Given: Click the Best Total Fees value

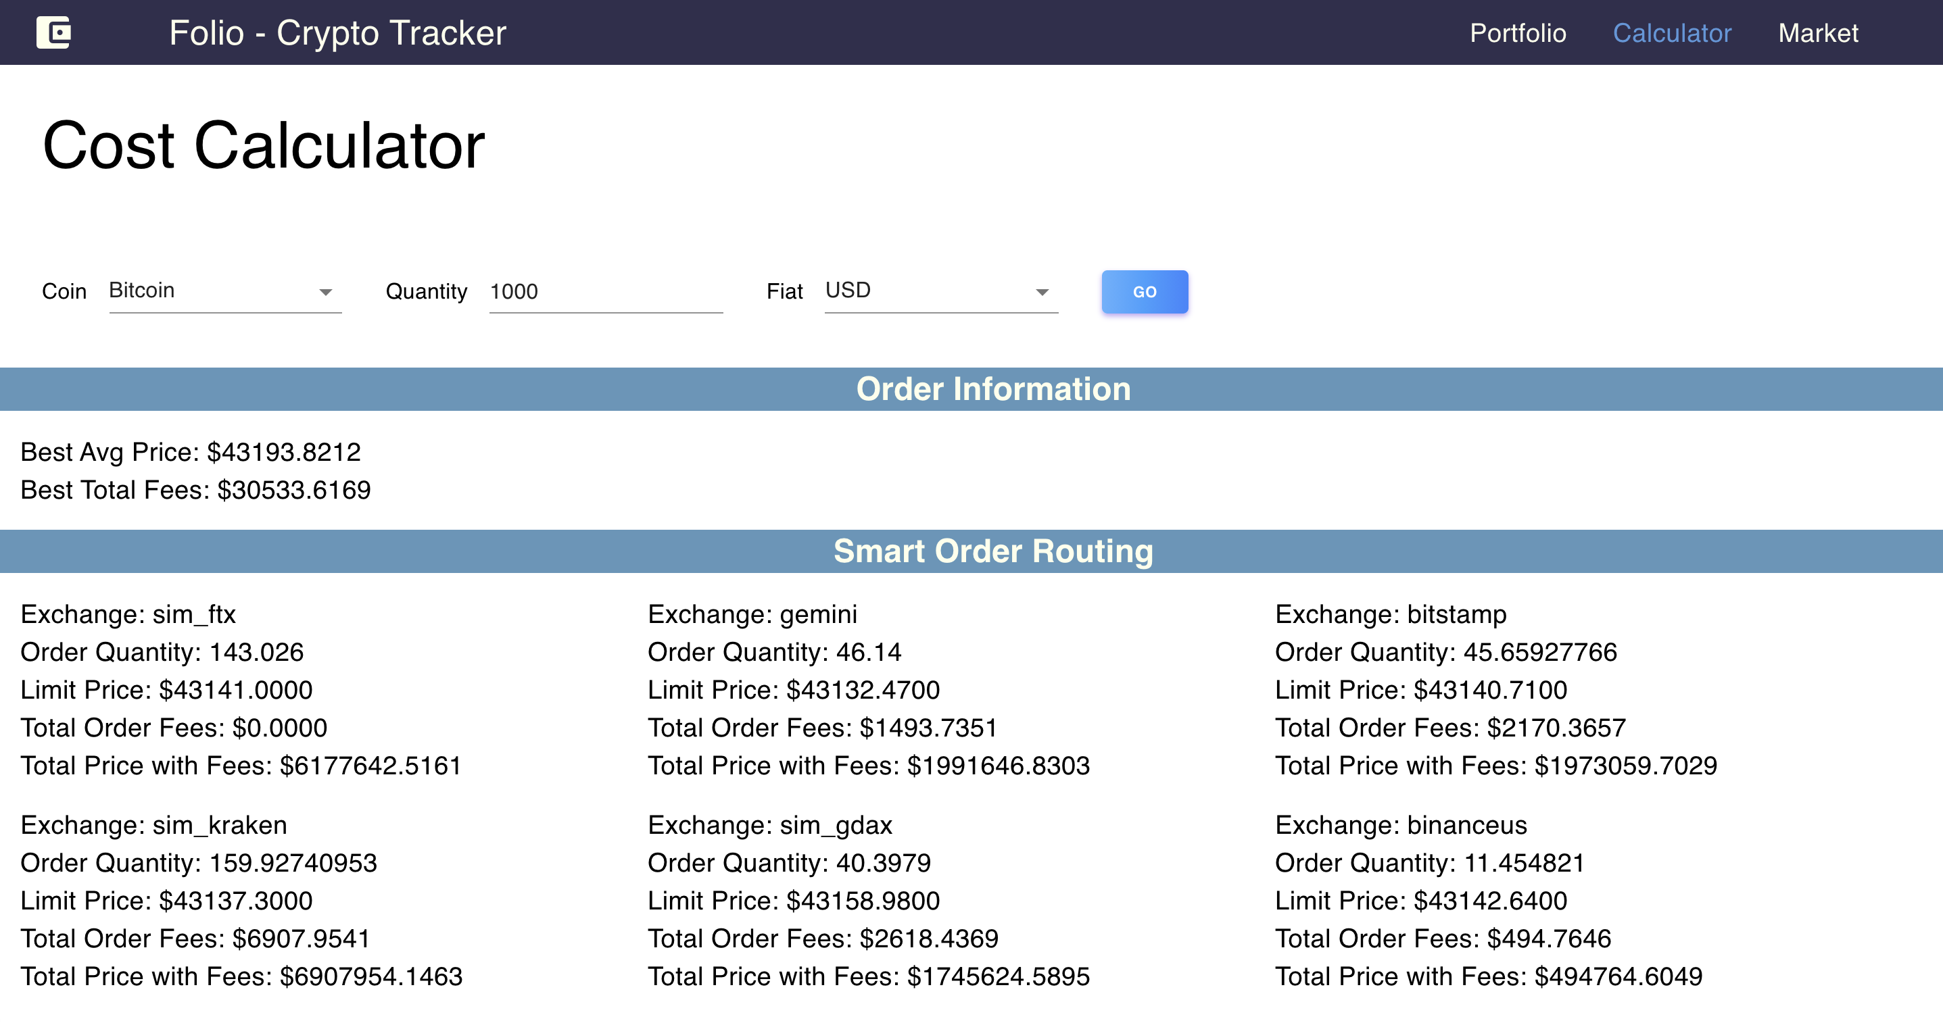Looking at the screenshot, I should click(293, 490).
